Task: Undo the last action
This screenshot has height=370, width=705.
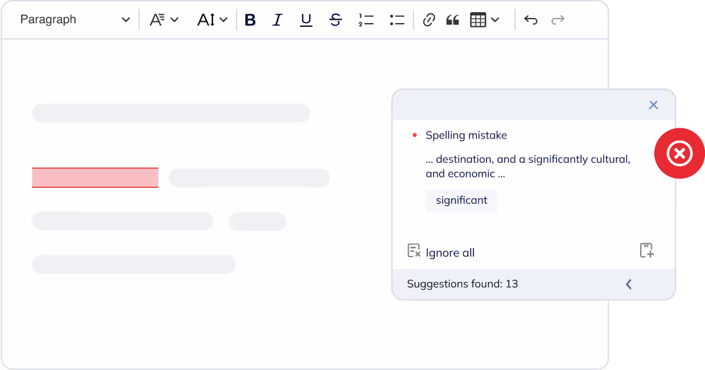Action: (x=531, y=20)
